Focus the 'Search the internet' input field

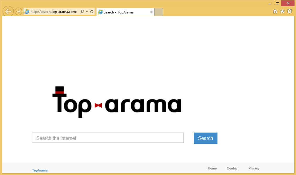point(108,138)
